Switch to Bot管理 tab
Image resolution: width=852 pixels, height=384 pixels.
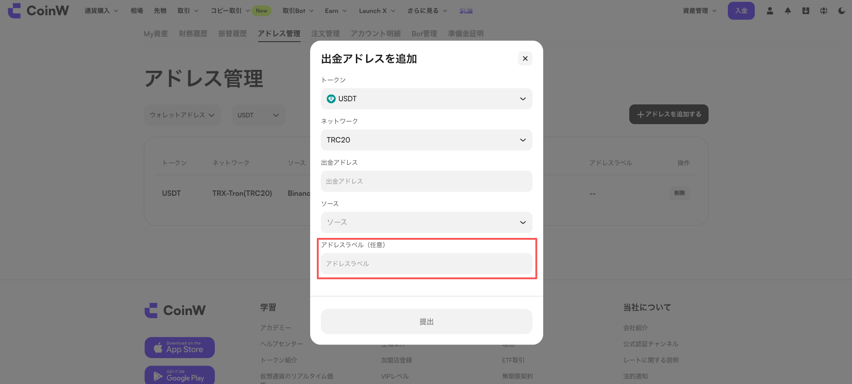(x=424, y=34)
